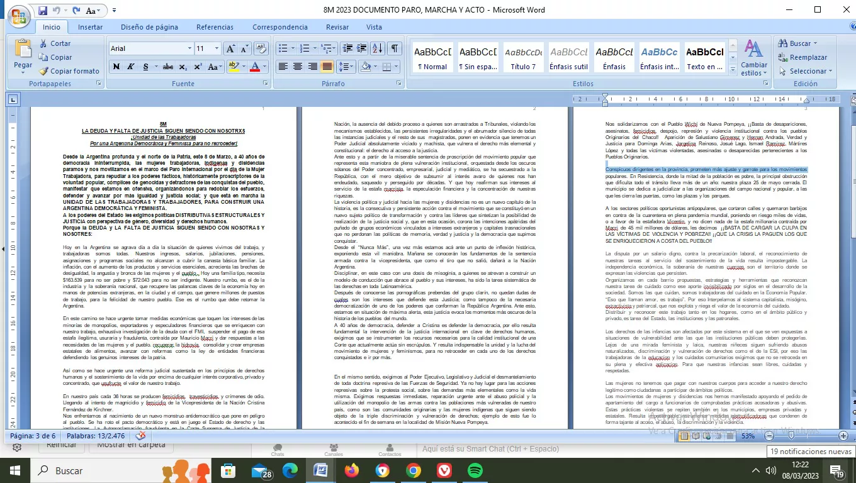Click word count 'Palabras: 13/2.476'
The height and width of the screenshot is (483, 856).
pos(96,436)
